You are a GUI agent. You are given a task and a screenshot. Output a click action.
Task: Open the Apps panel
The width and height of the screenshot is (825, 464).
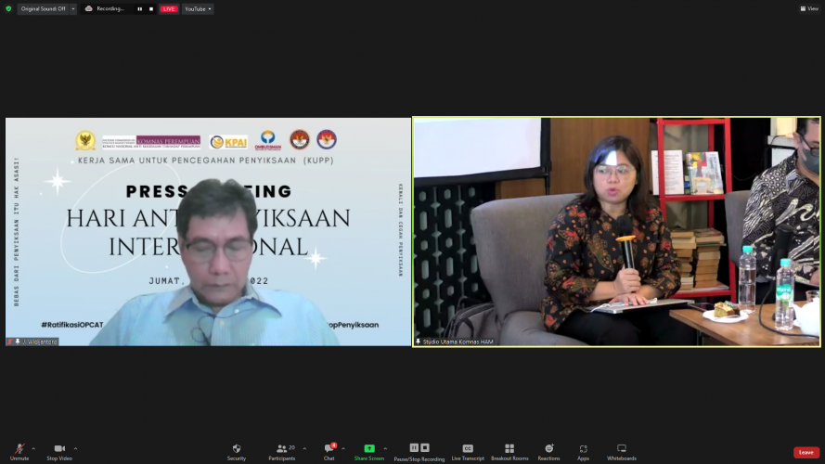click(583, 449)
